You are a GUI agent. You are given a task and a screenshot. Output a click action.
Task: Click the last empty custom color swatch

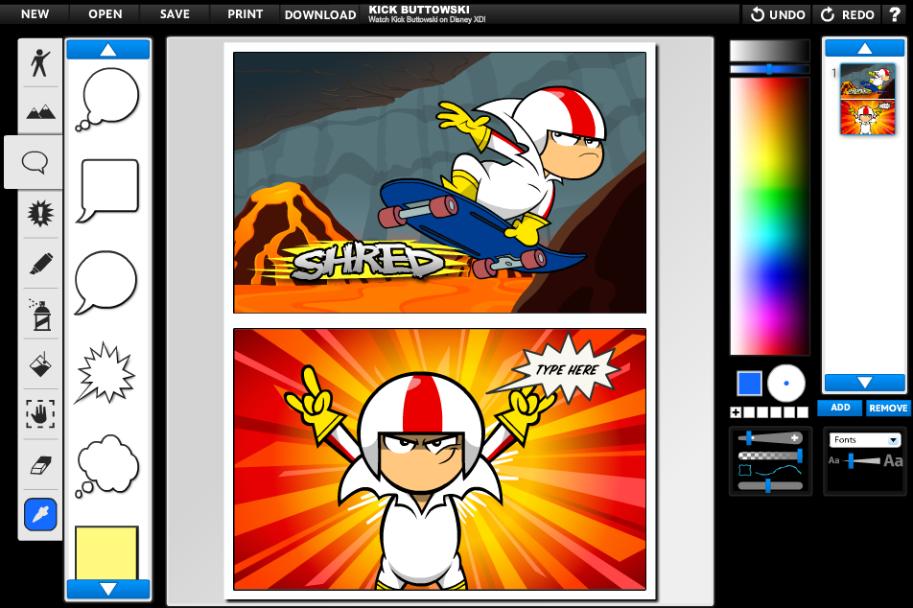[x=803, y=412]
